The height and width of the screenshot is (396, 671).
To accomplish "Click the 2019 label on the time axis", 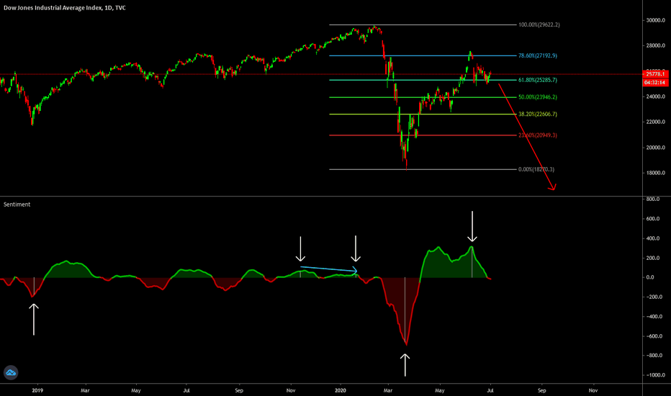I will [37, 390].
